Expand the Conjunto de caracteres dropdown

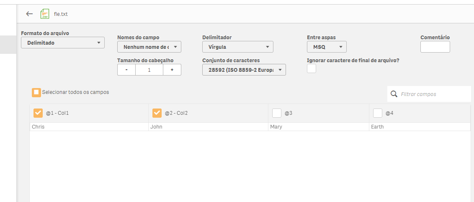244,70
